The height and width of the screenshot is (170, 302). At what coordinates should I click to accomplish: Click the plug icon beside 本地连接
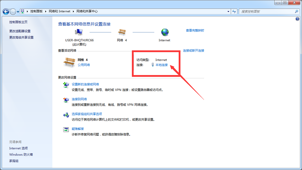tap(153, 65)
